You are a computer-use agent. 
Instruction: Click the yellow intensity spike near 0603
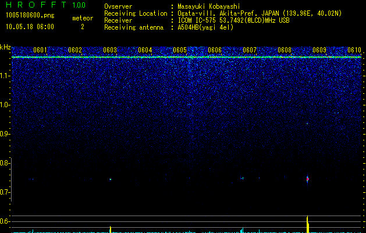pos(111,230)
